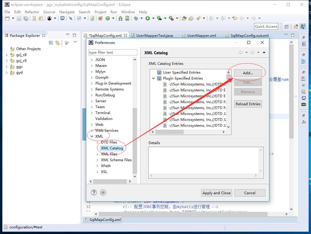
Task: Click the Forward navigation arrow in main toolbar
Action: point(254,18)
